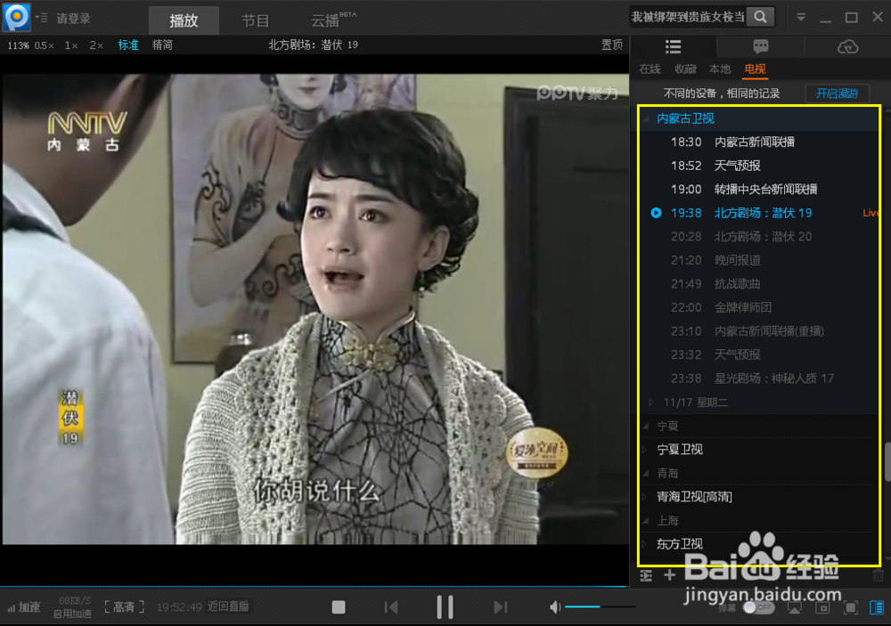Stop playback with the stop button
The width and height of the screenshot is (891, 626).
339,607
